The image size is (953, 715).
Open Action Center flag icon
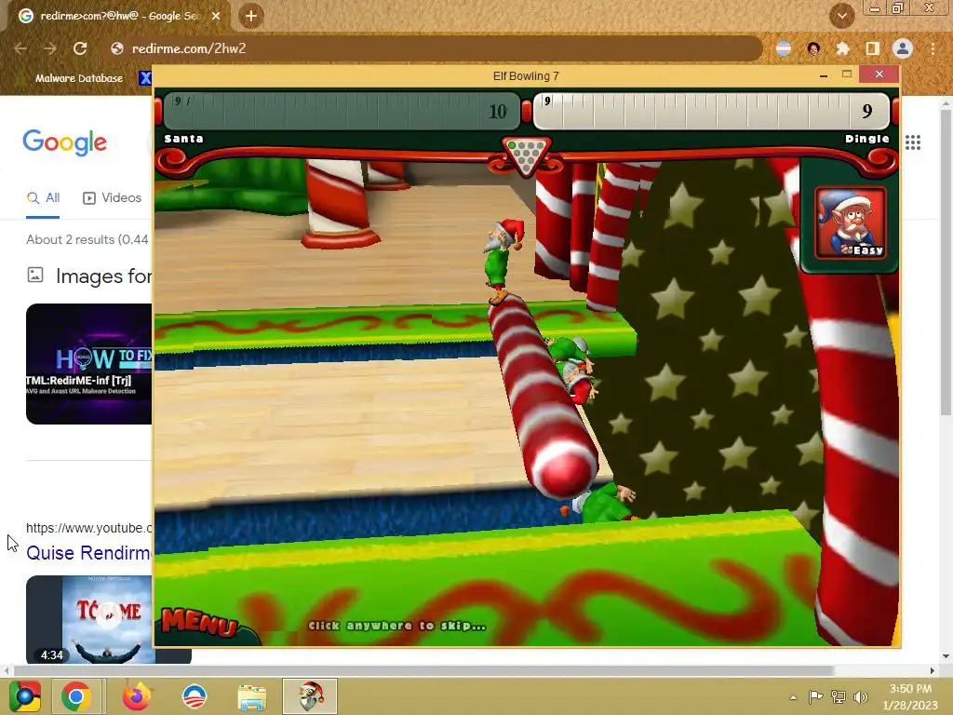click(815, 697)
